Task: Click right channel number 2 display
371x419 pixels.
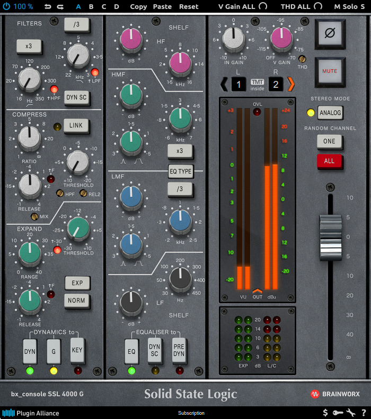Action: pos(276,85)
